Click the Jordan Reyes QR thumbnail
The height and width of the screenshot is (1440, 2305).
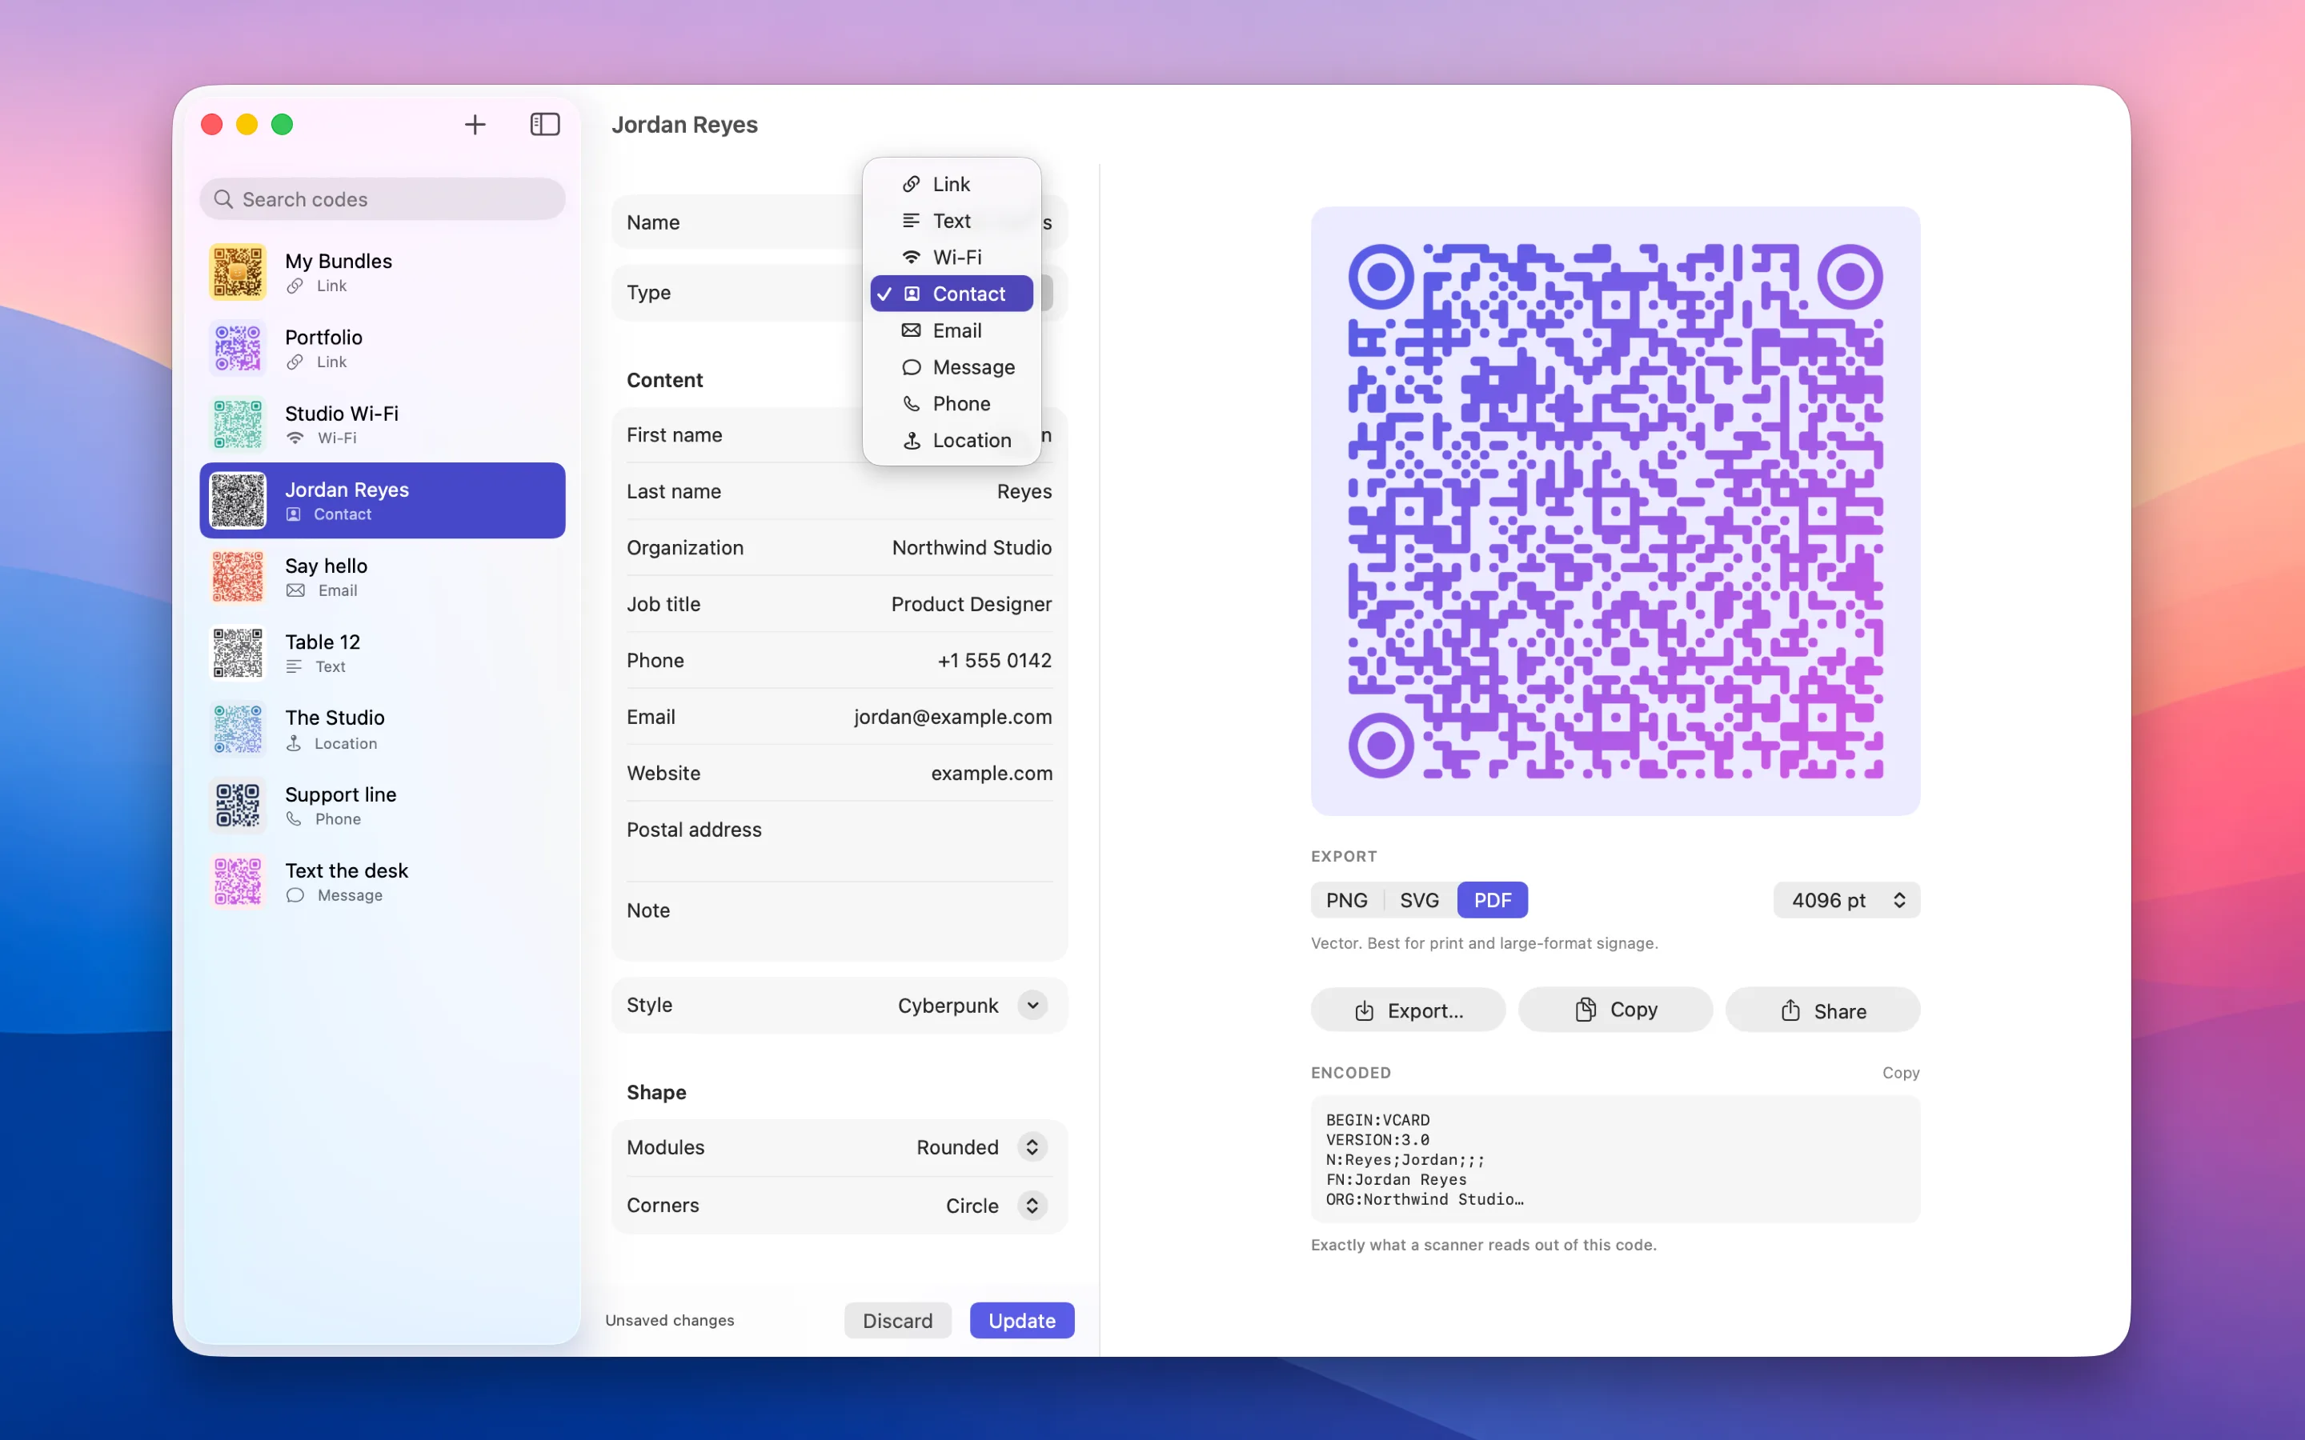coord(237,501)
